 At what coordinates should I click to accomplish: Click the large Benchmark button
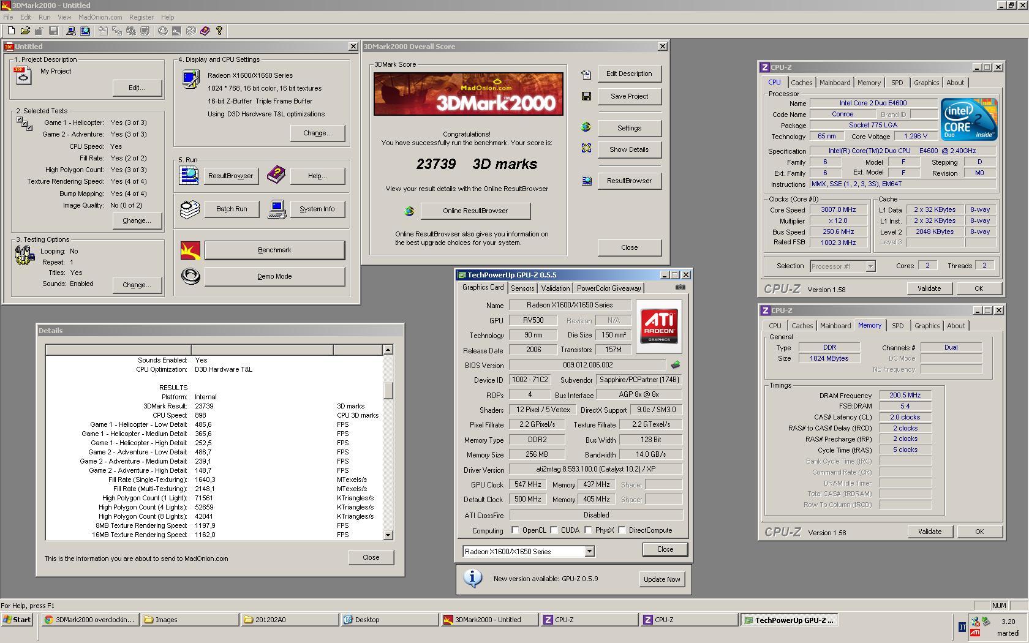click(274, 250)
